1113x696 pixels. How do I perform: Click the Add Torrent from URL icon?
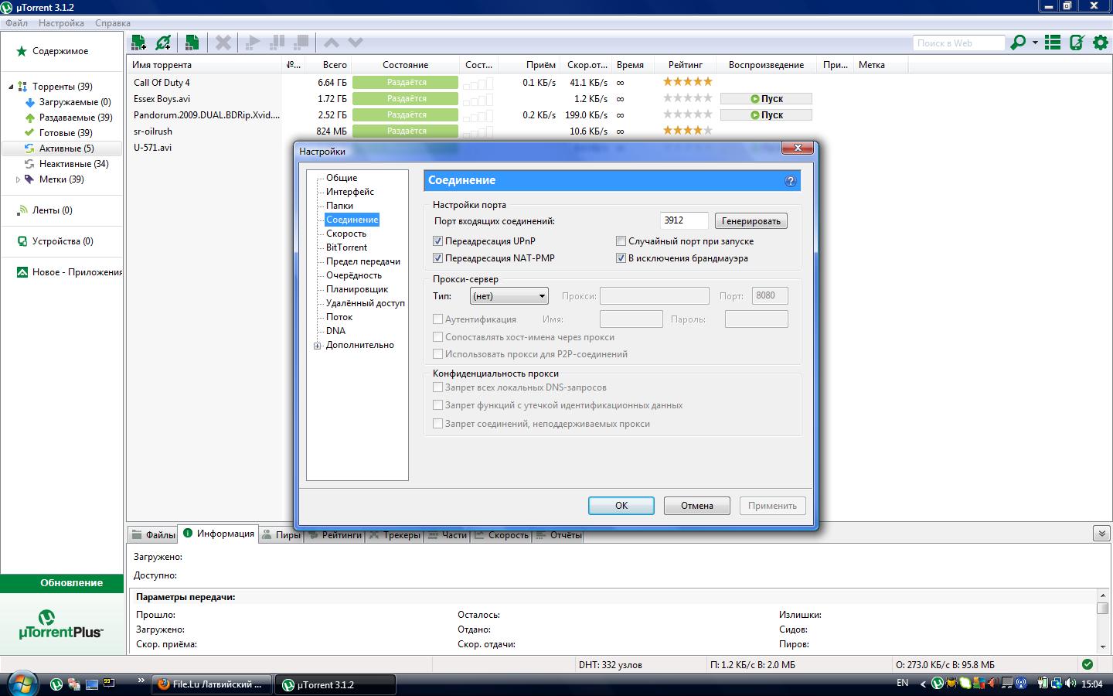coord(163,43)
